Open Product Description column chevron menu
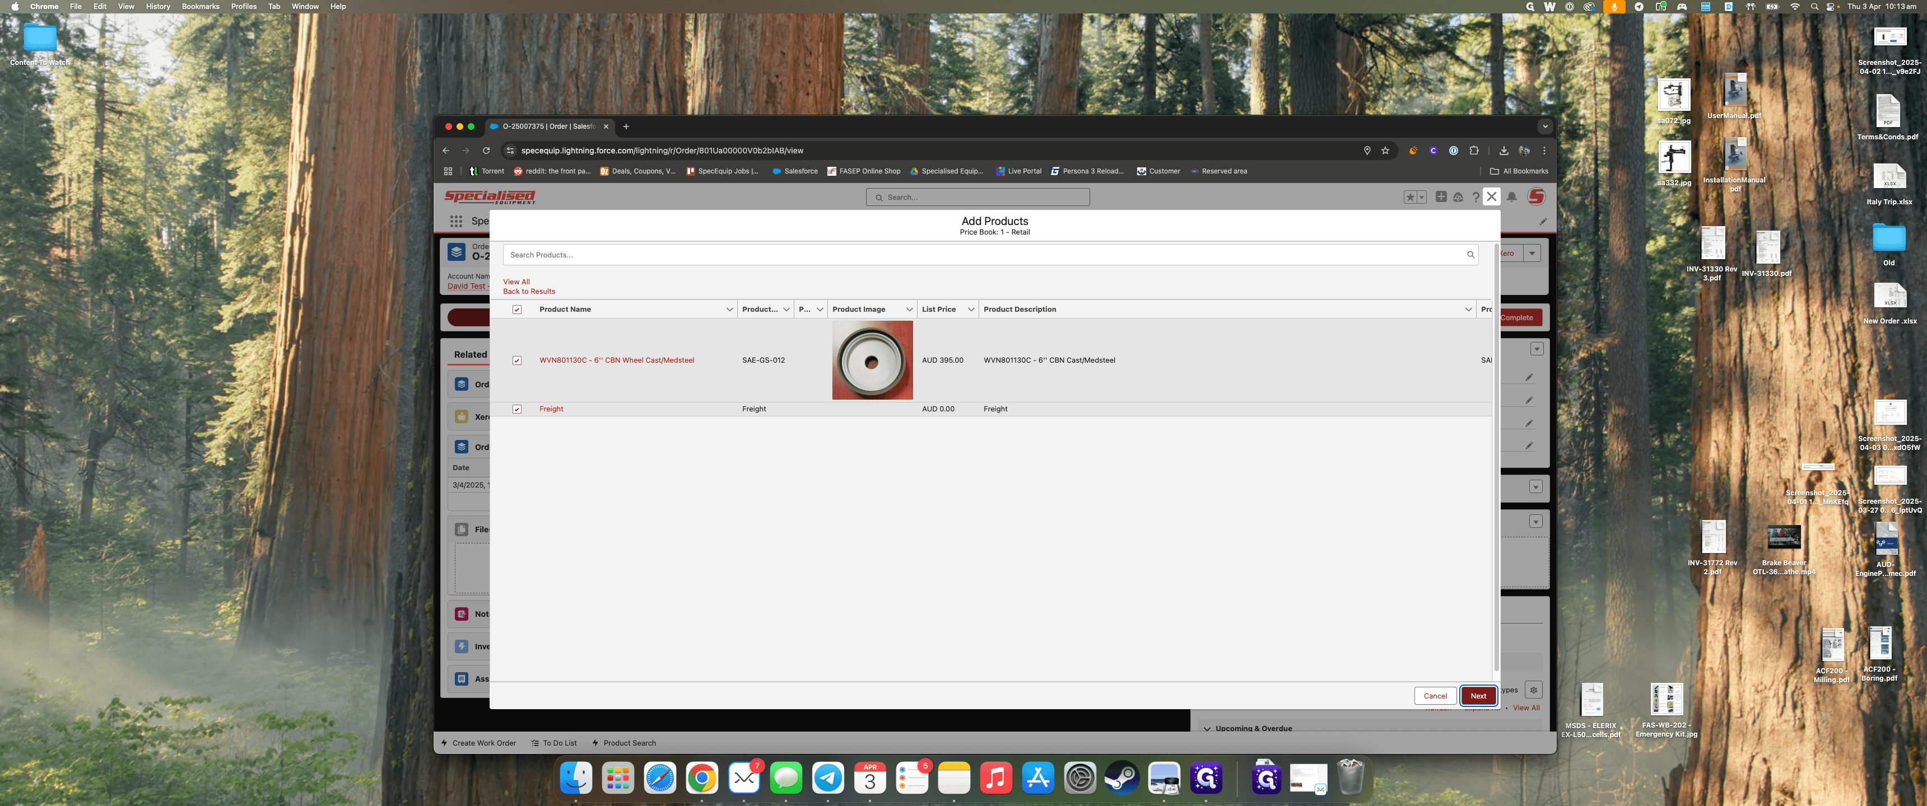The width and height of the screenshot is (1927, 806). coord(1468,310)
